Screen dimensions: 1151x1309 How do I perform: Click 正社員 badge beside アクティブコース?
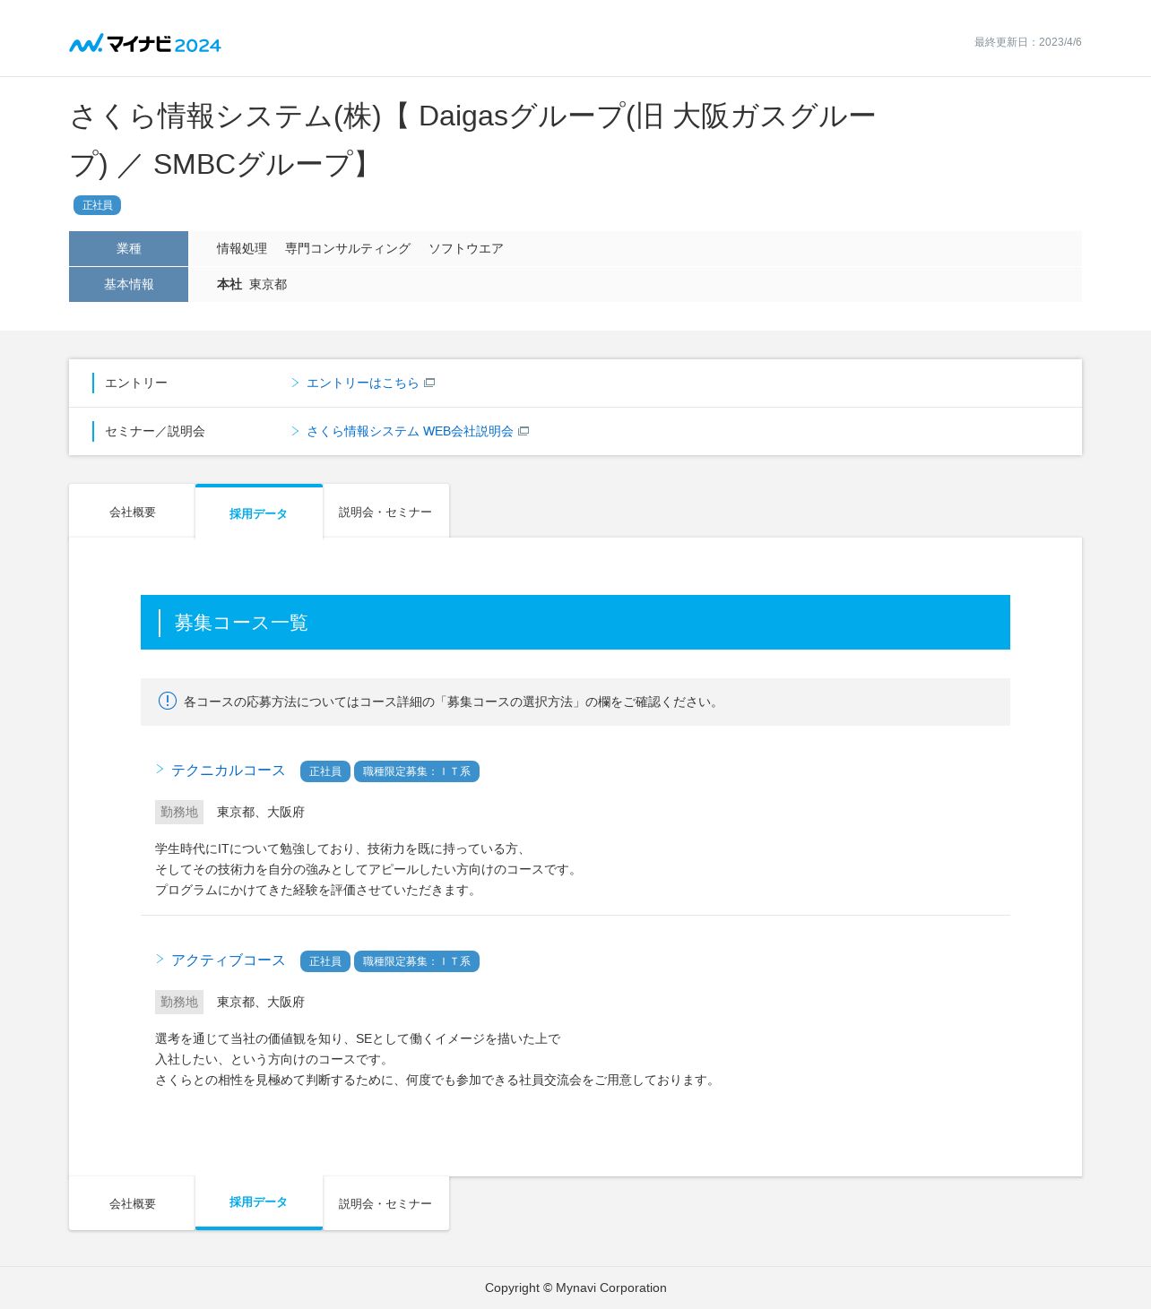tap(325, 961)
